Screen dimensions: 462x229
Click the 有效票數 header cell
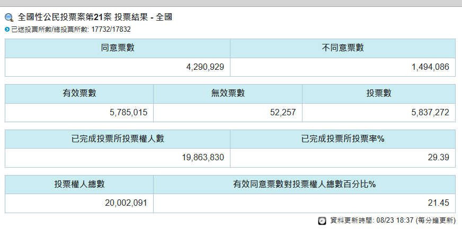pyautogui.click(x=79, y=94)
